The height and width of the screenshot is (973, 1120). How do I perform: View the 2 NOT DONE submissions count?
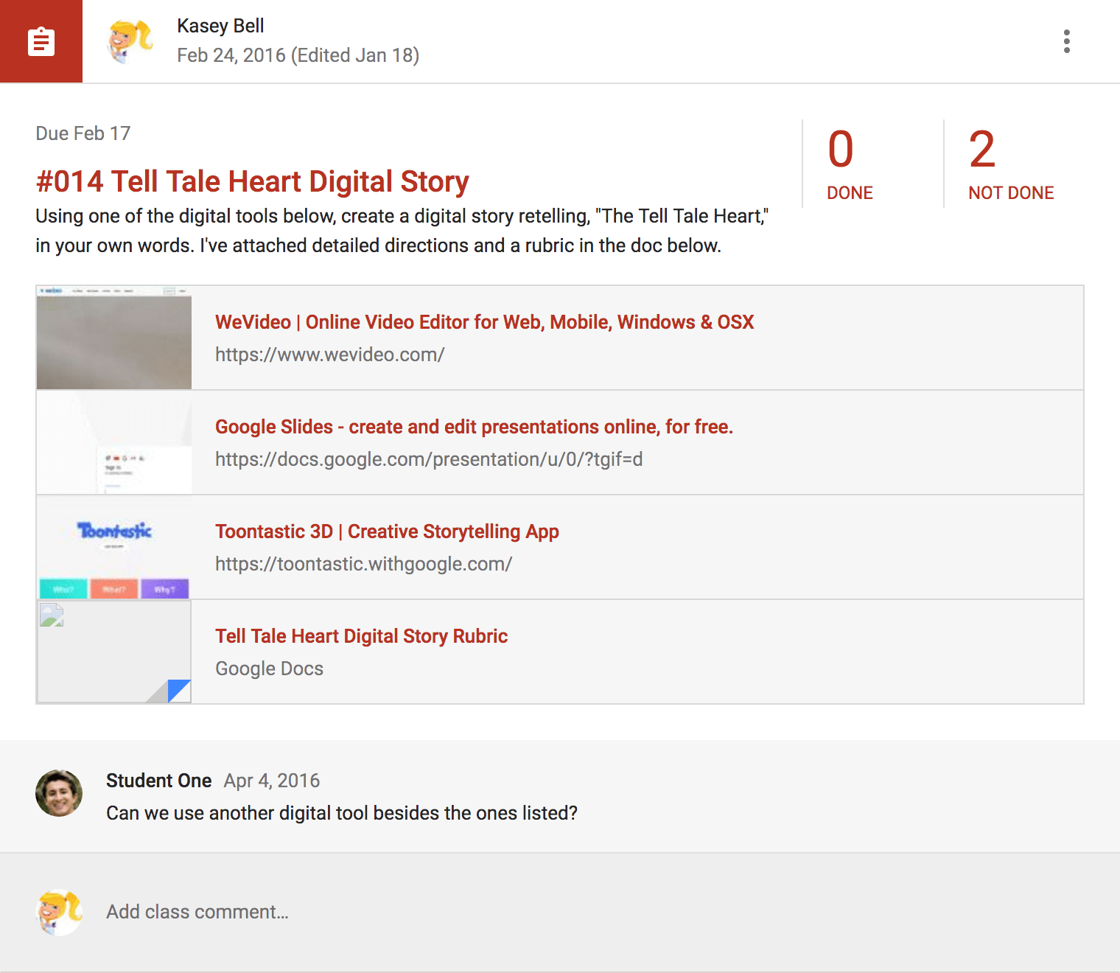(x=1011, y=164)
